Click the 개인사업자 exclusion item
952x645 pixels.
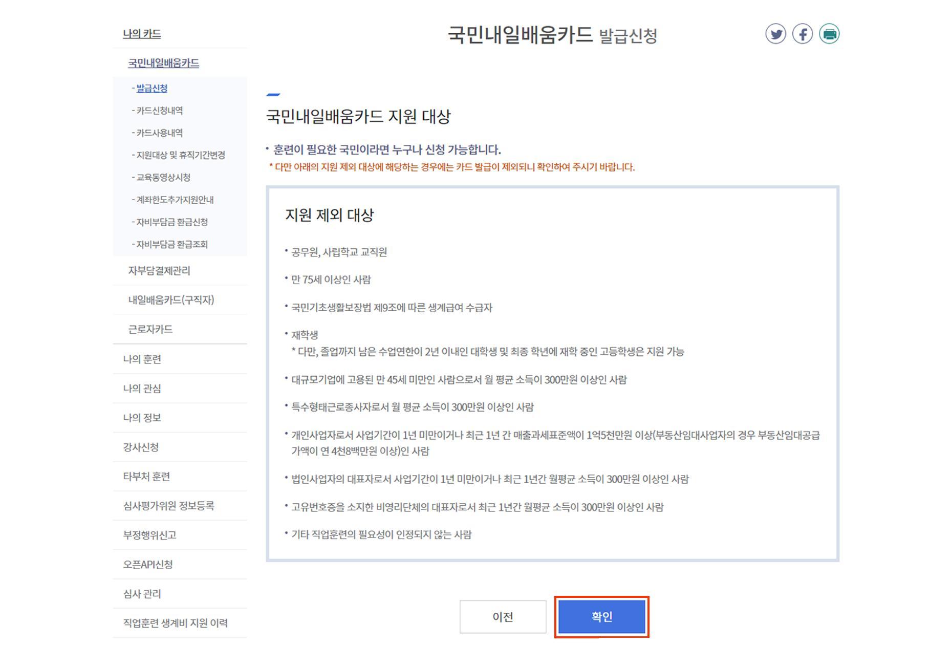click(x=555, y=443)
